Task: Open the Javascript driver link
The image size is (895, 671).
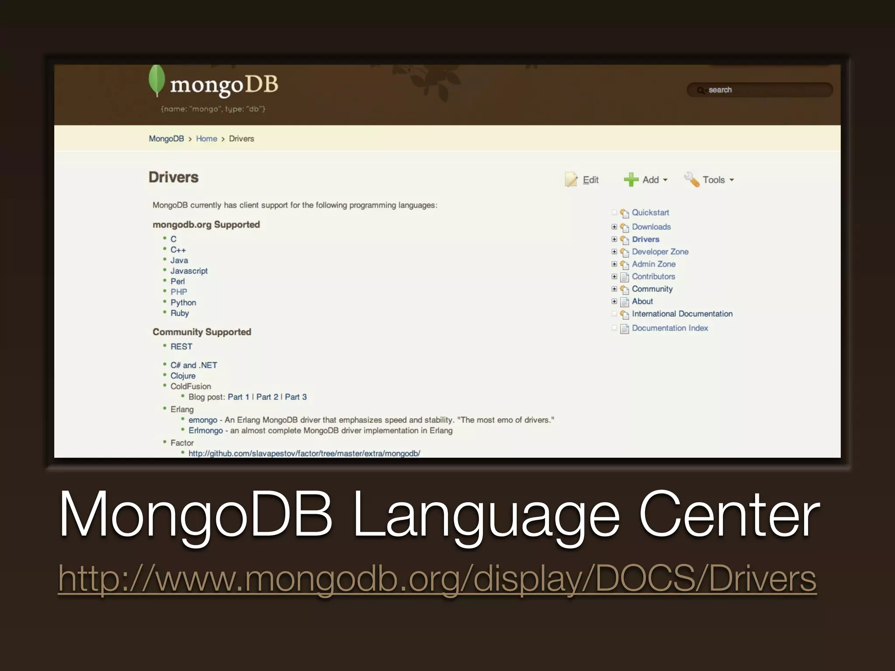Action: pyautogui.click(x=189, y=271)
